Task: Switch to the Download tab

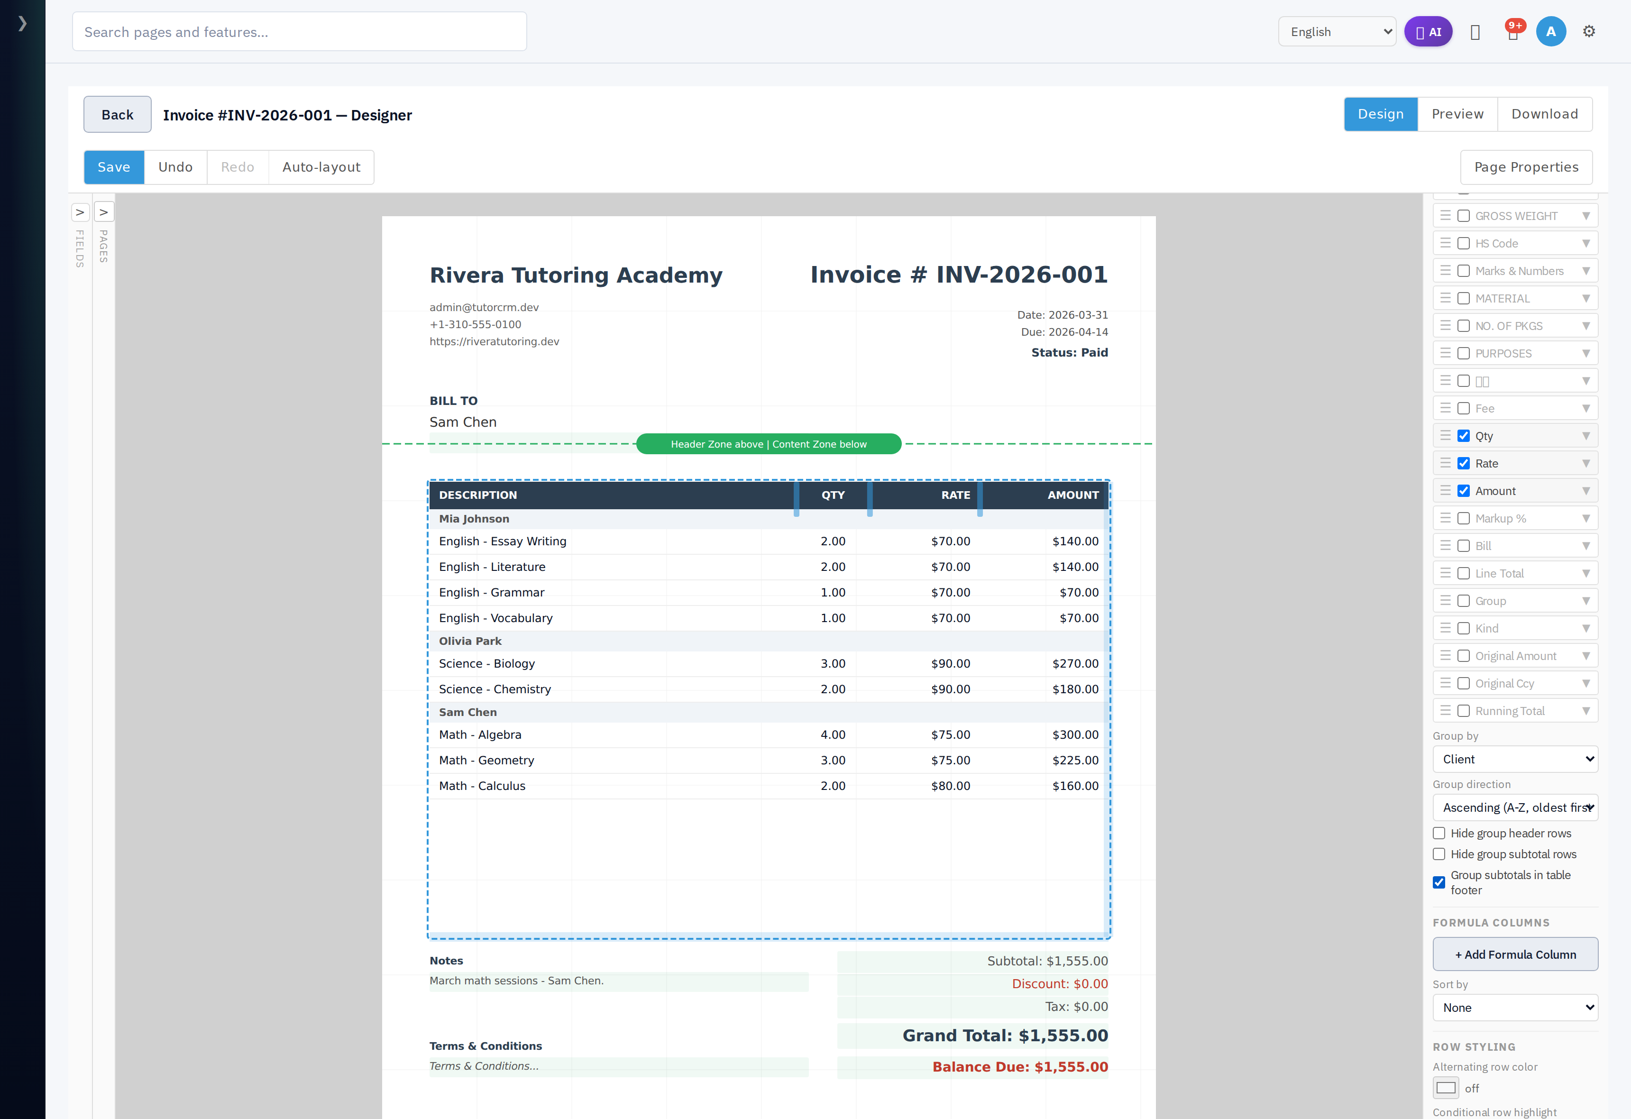Action: coord(1545,114)
